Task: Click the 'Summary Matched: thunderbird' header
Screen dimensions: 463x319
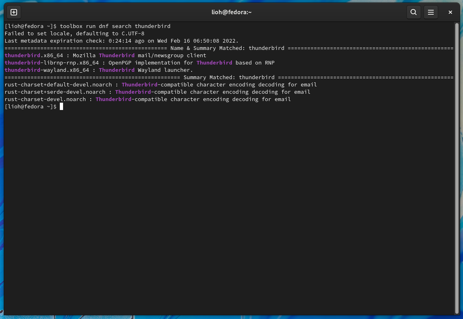Action: click(x=229, y=78)
